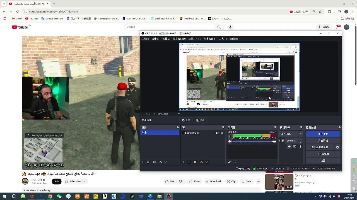Reload the browser page

click(17, 12)
